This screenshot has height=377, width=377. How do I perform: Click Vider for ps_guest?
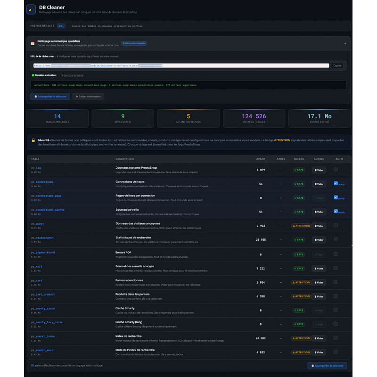pos(319,226)
